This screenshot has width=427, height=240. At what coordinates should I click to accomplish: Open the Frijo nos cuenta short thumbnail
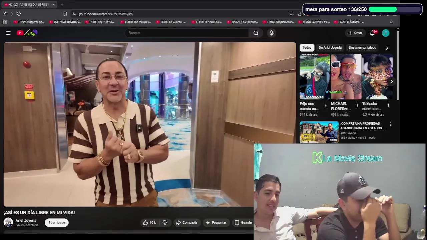[x=315, y=77]
